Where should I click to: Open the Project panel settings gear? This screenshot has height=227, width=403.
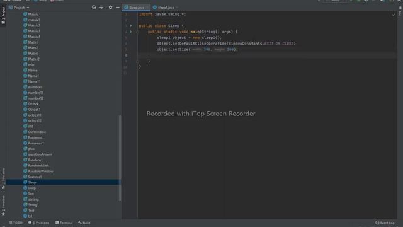110,8
